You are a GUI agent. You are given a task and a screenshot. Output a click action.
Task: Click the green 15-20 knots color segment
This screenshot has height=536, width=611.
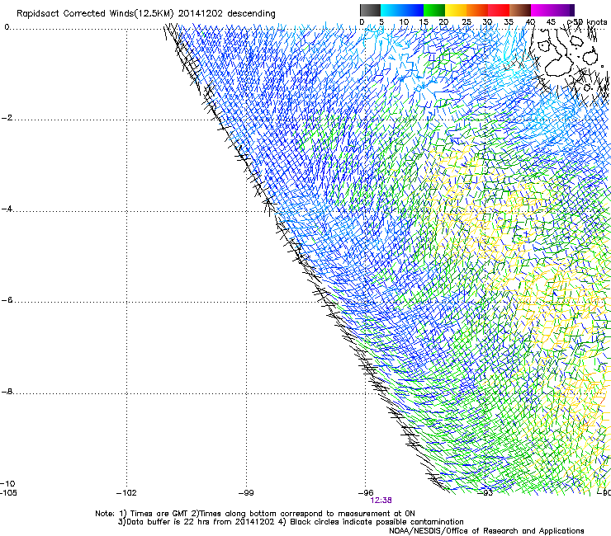(x=434, y=10)
